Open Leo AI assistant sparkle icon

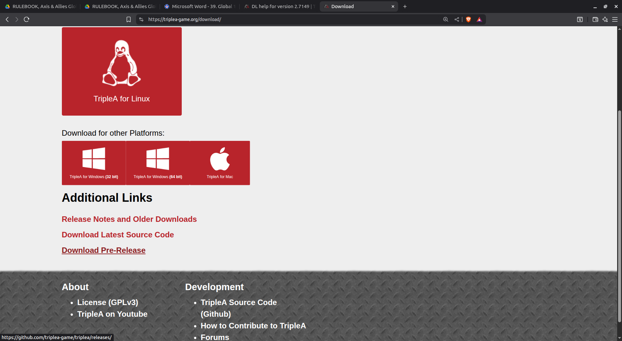[605, 19]
